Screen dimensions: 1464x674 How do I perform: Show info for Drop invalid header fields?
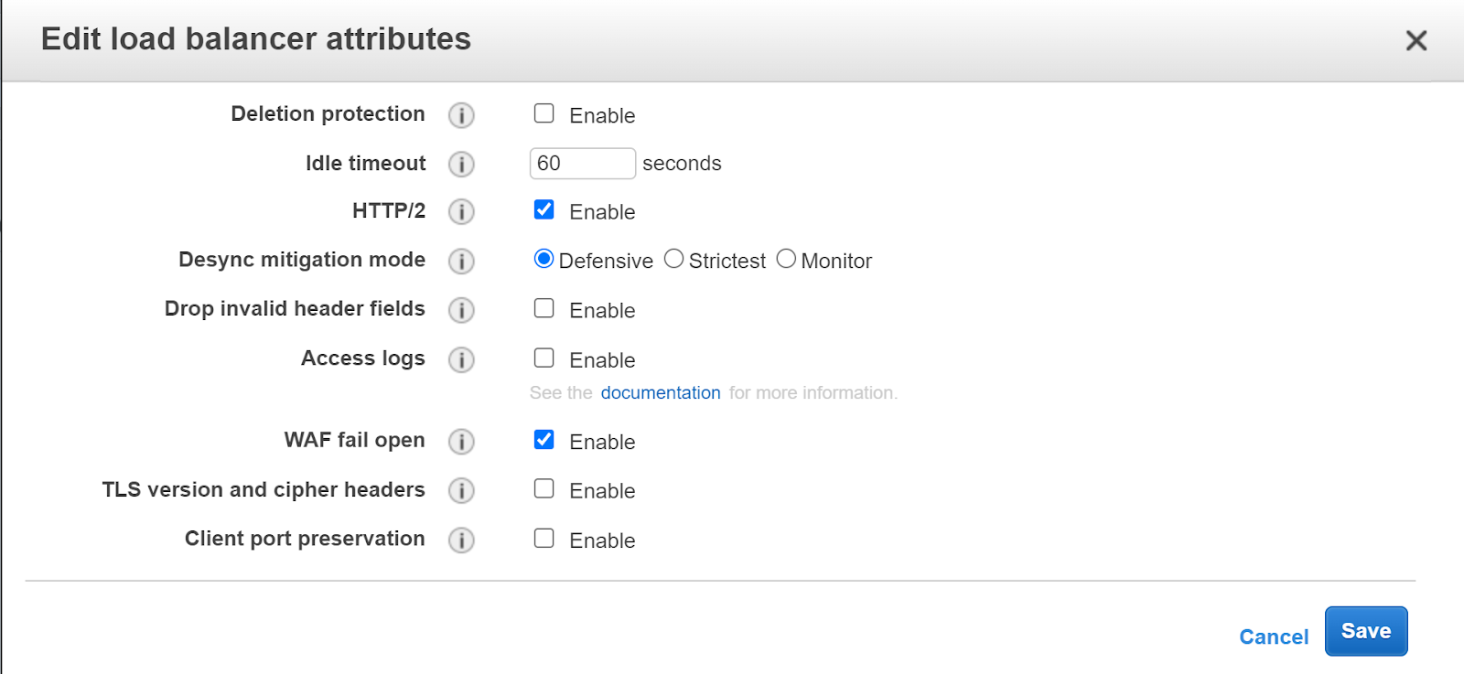point(461,310)
